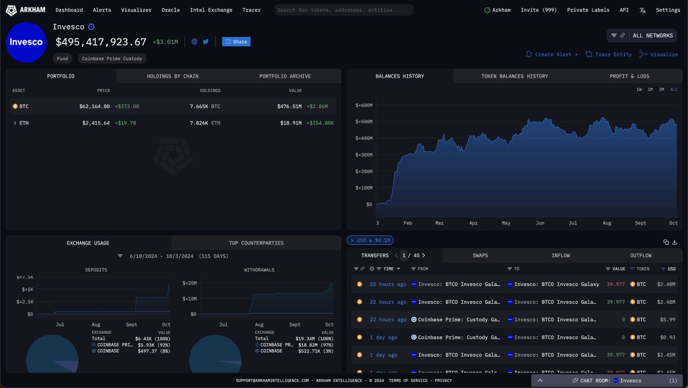The width and height of the screenshot is (688, 388).
Task: Open the From column filter
Action: (x=413, y=269)
